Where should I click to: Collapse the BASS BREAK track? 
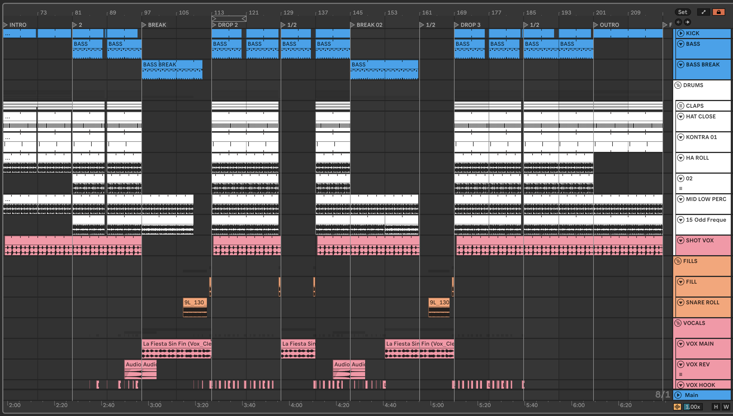coord(681,64)
